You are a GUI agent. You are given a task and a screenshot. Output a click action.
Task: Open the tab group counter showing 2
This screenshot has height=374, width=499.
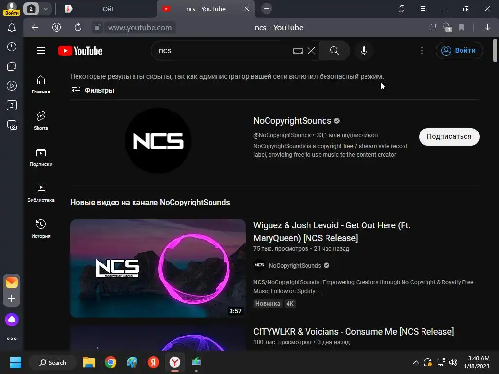31,9
